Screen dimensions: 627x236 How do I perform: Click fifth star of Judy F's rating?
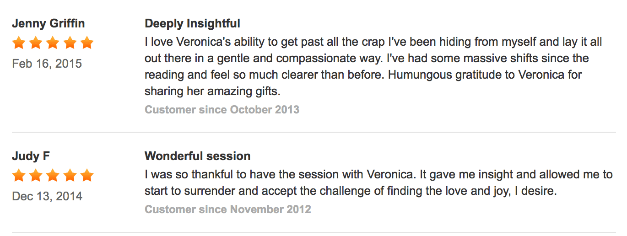tap(86, 176)
